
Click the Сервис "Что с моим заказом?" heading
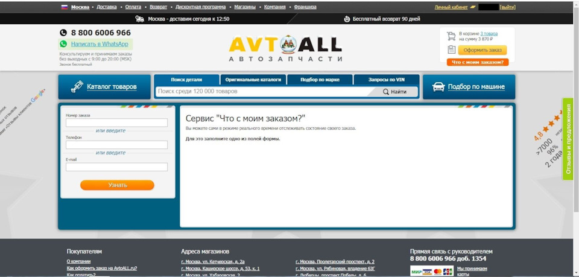coord(245,118)
